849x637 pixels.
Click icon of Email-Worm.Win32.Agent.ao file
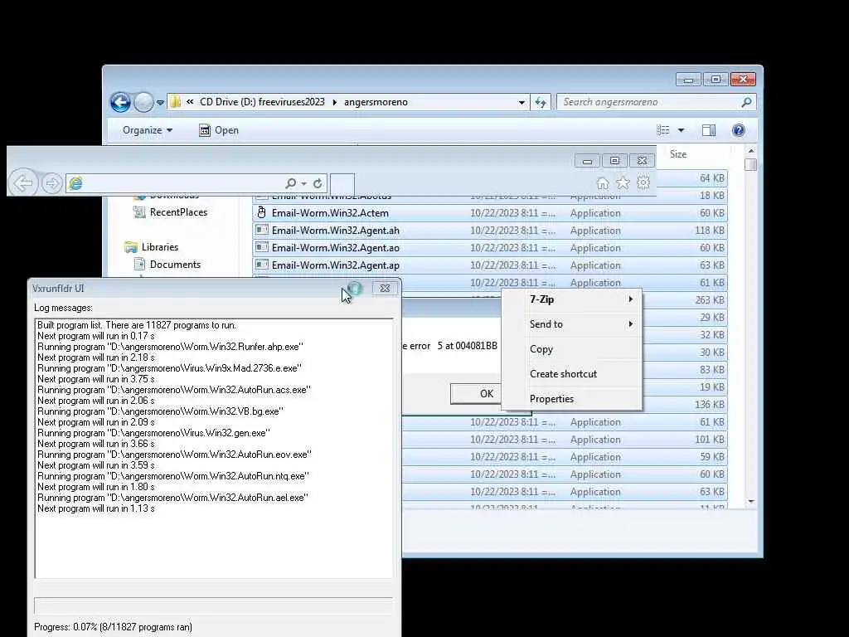point(261,247)
